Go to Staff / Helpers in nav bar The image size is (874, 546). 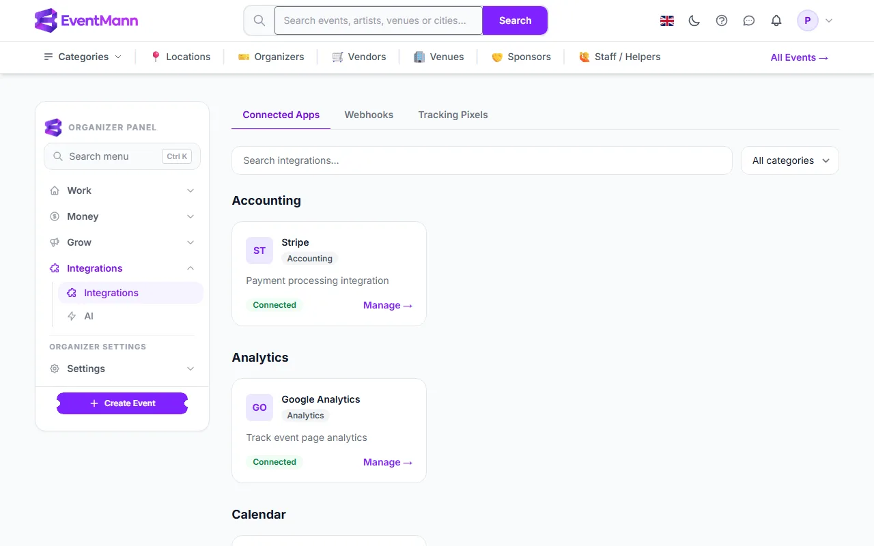point(619,57)
